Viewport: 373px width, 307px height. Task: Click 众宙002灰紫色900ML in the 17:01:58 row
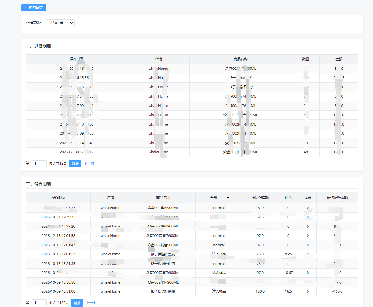click(163, 236)
